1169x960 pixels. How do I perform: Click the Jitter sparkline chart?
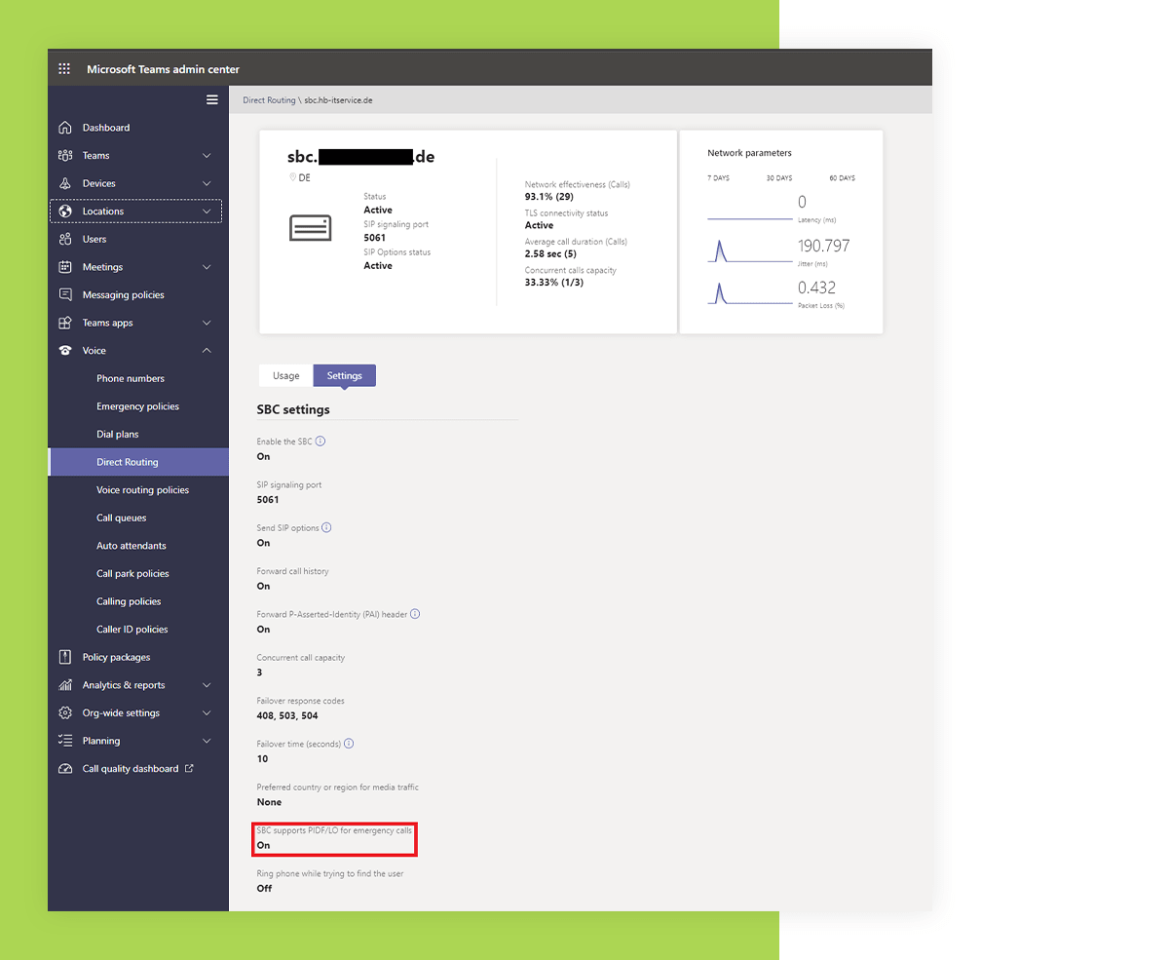[749, 251]
